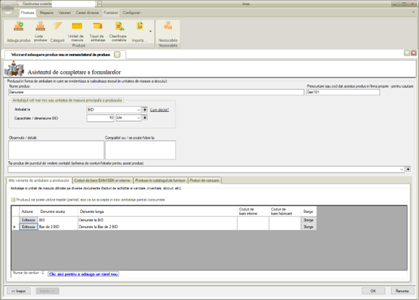Screen dimensions: 419x300
Task: Select the Produse in catalogul de furnizor tab
Action: coord(160,180)
